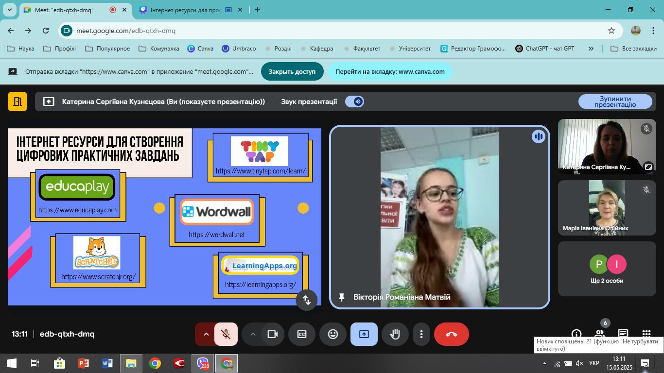Open the Комуналка bookmarks folder
This screenshot has height=373, width=664.
pos(159,49)
